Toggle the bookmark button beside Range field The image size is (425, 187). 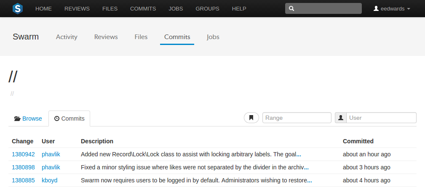pyautogui.click(x=251, y=118)
